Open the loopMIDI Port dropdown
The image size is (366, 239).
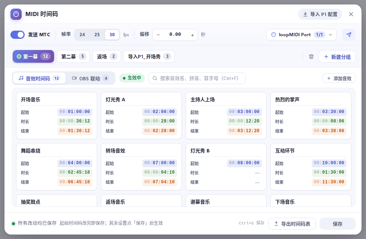301,35
